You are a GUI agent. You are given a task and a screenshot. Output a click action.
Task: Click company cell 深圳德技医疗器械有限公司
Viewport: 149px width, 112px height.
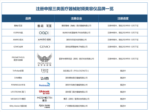(76, 78)
